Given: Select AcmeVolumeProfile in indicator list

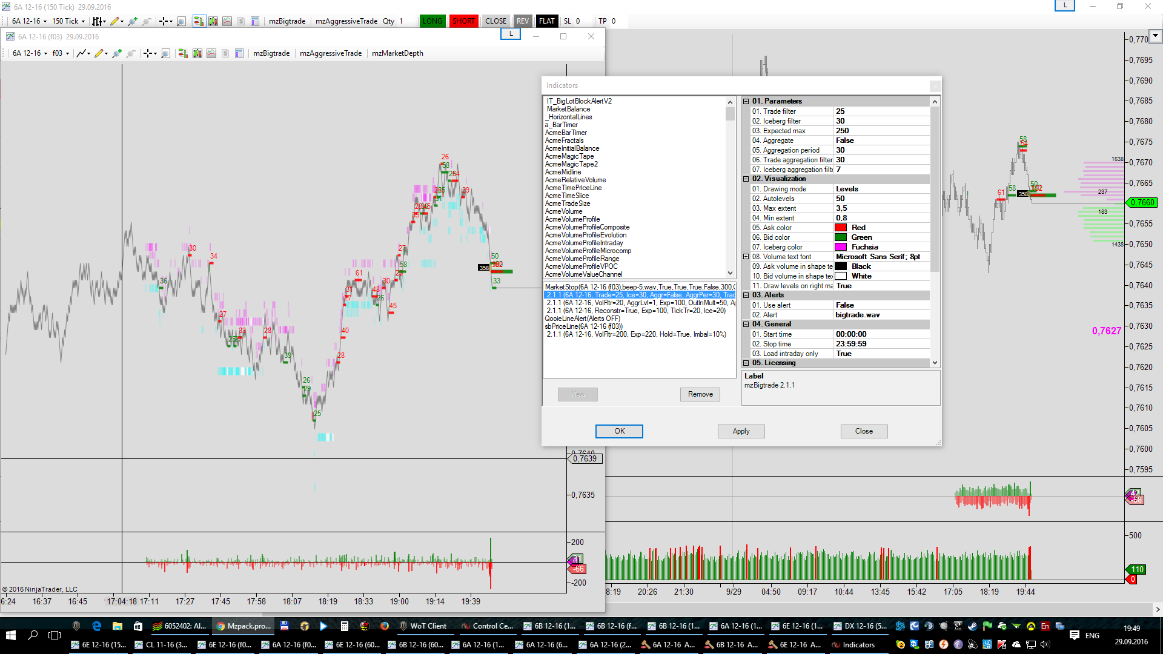Looking at the screenshot, I should pyautogui.click(x=572, y=219).
